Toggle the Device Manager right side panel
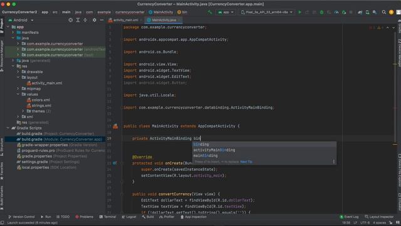This screenshot has height=226, width=401. tap(399, 53)
